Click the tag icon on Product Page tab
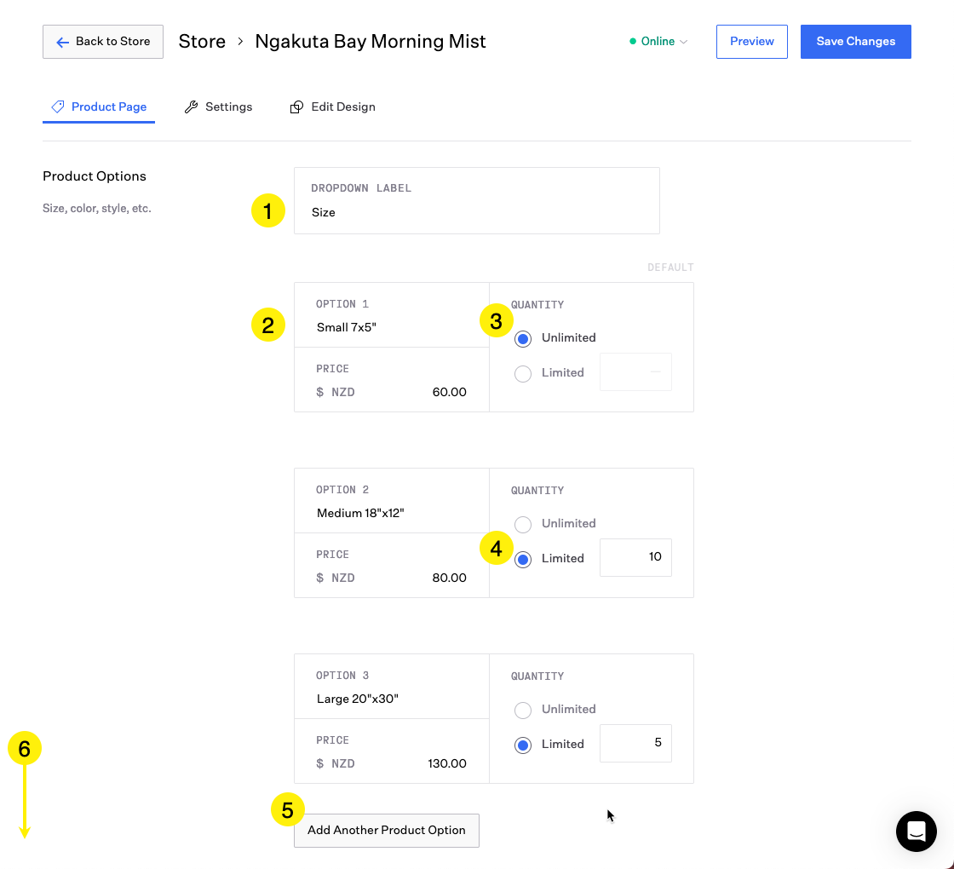The image size is (954, 869). tap(58, 106)
